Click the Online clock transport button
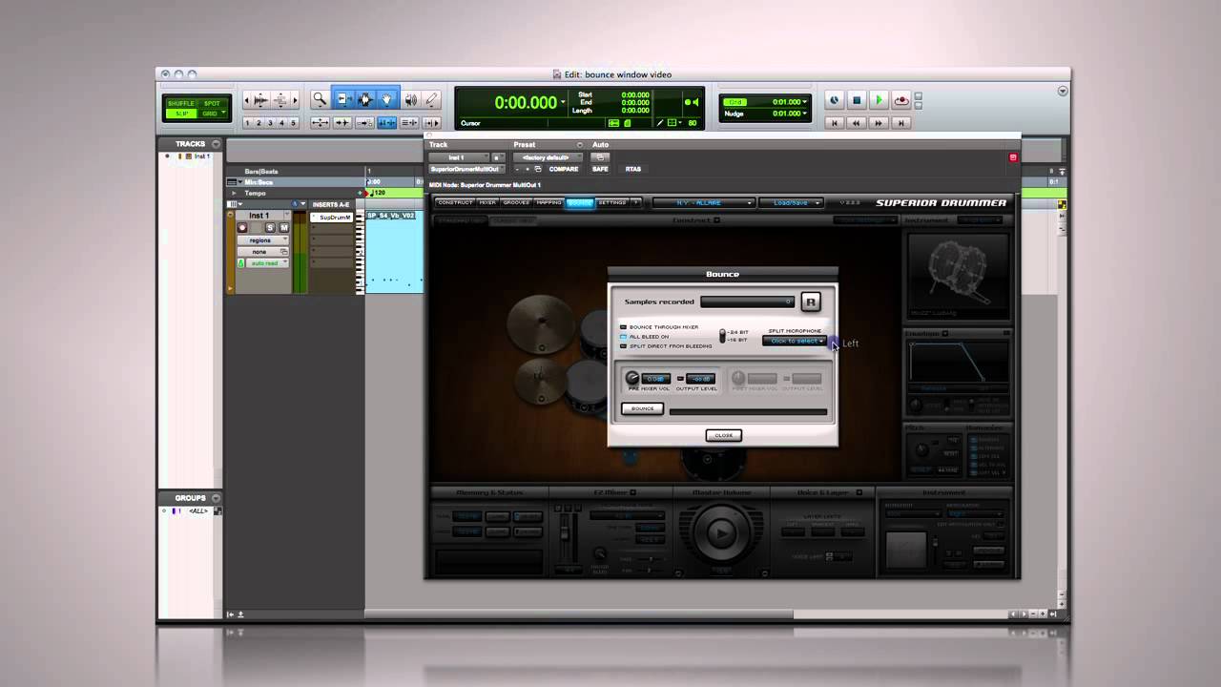Image resolution: width=1221 pixels, height=687 pixels. pos(834,100)
